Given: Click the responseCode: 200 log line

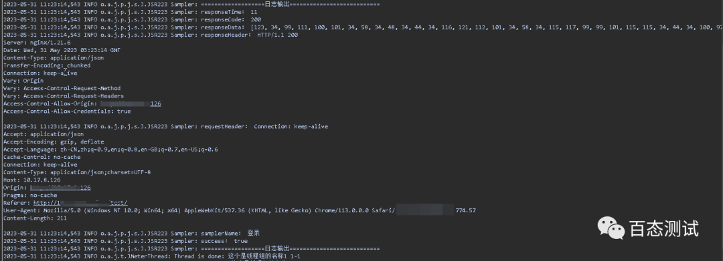Looking at the screenshot, I should point(133,20).
